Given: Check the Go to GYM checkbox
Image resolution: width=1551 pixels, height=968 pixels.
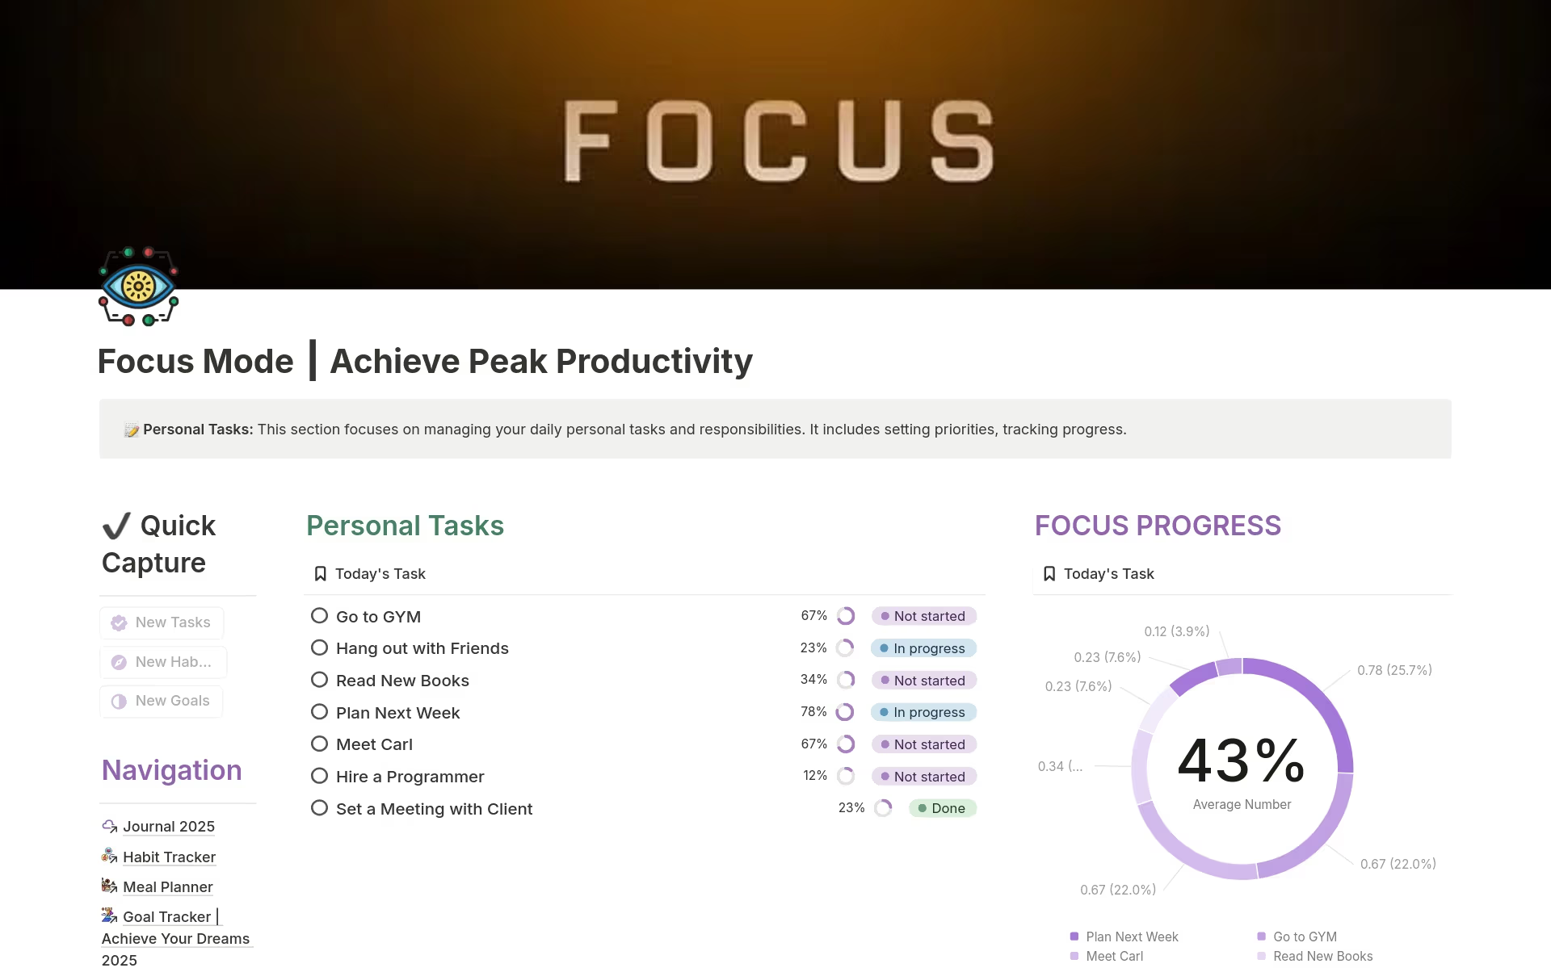Looking at the screenshot, I should coord(318,615).
